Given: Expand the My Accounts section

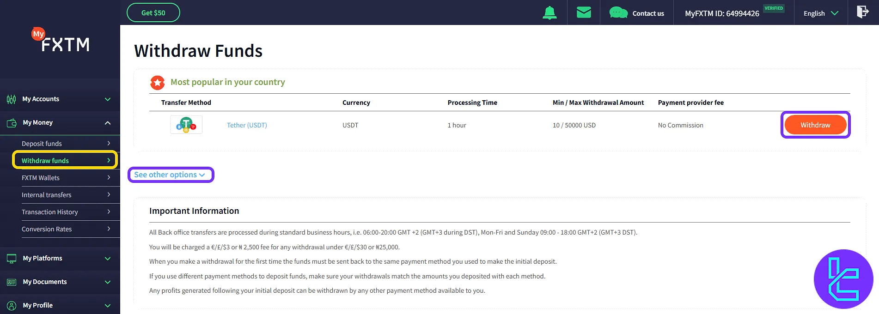Looking at the screenshot, I should (x=60, y=99).
